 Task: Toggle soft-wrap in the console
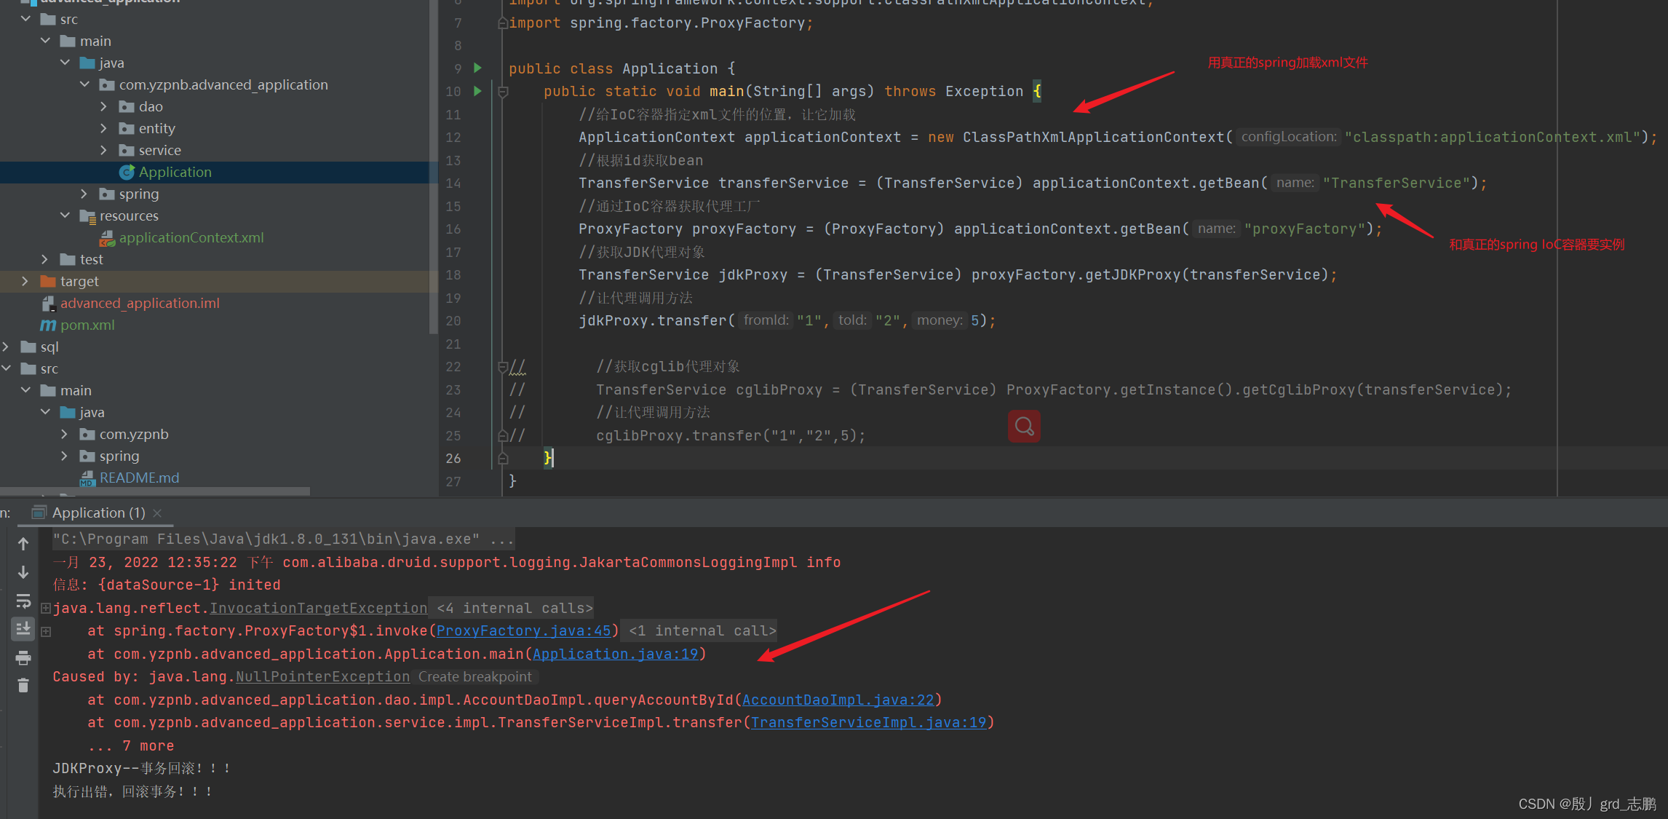click(x=23, y=601)
